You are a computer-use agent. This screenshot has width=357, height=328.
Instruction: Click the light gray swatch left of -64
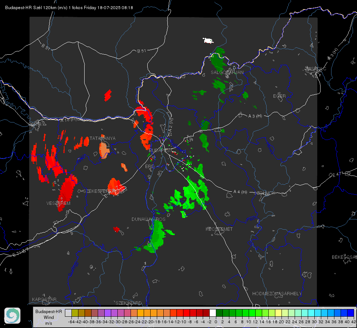click(68, 313)
